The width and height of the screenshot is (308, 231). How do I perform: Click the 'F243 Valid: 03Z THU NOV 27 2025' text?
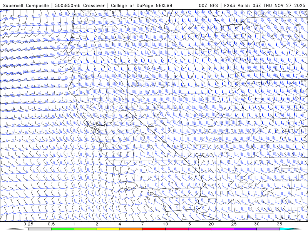coord(264,6)
